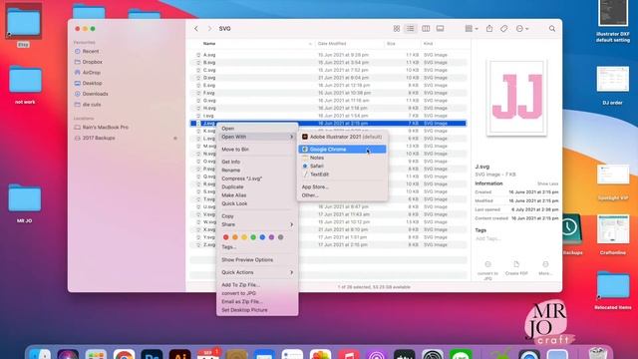The image size is (638, 359).
Task: Go forward with the right chevron
Action: click(x=209, y=29)
